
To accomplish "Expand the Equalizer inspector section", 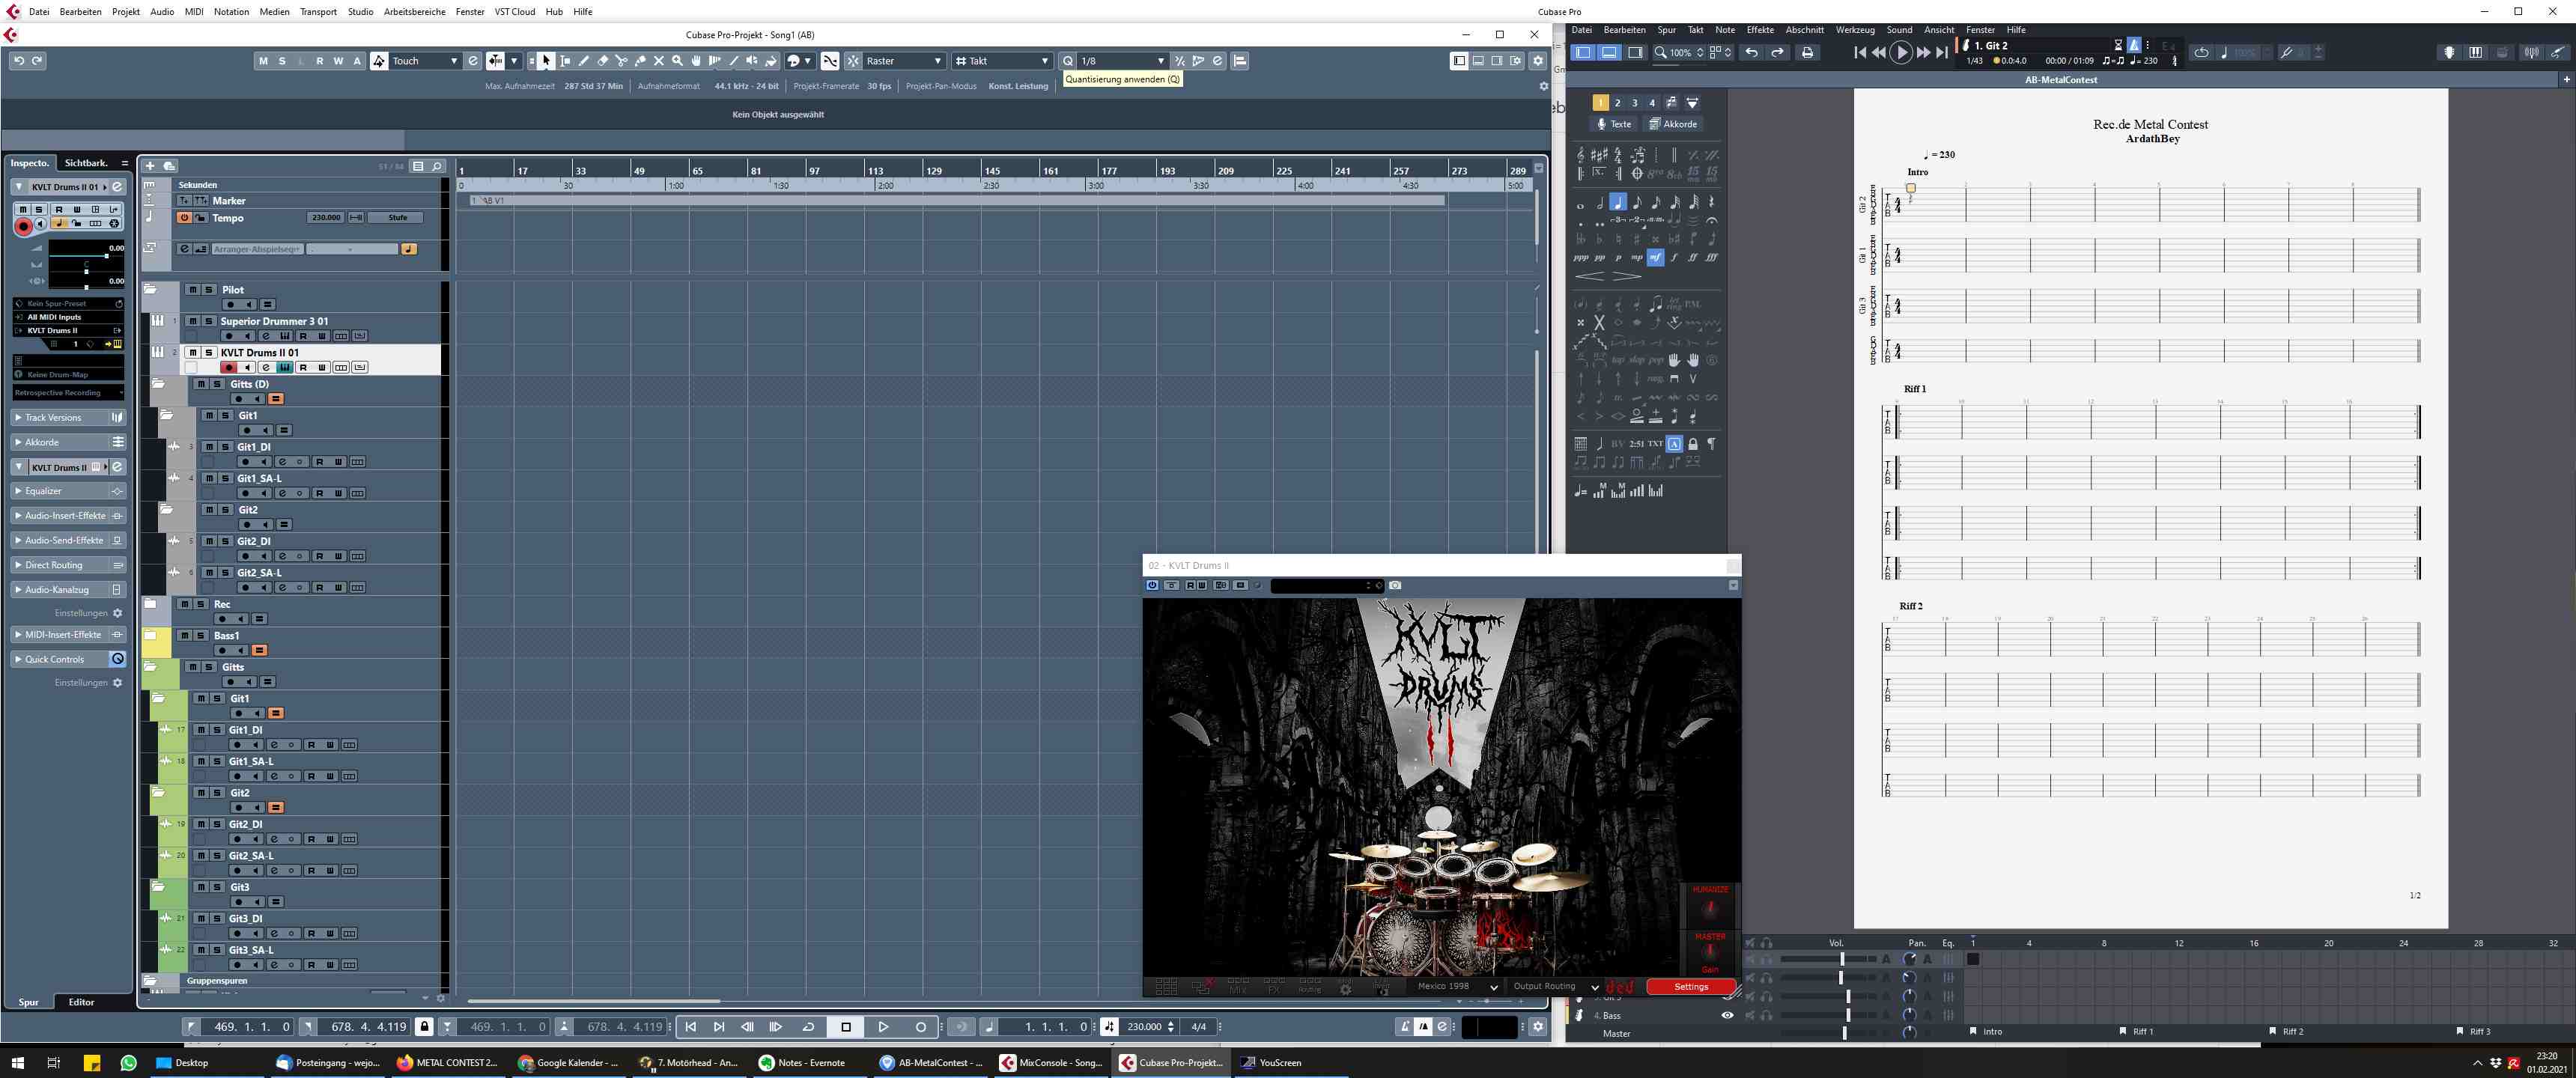I will (x=67, y=491).
